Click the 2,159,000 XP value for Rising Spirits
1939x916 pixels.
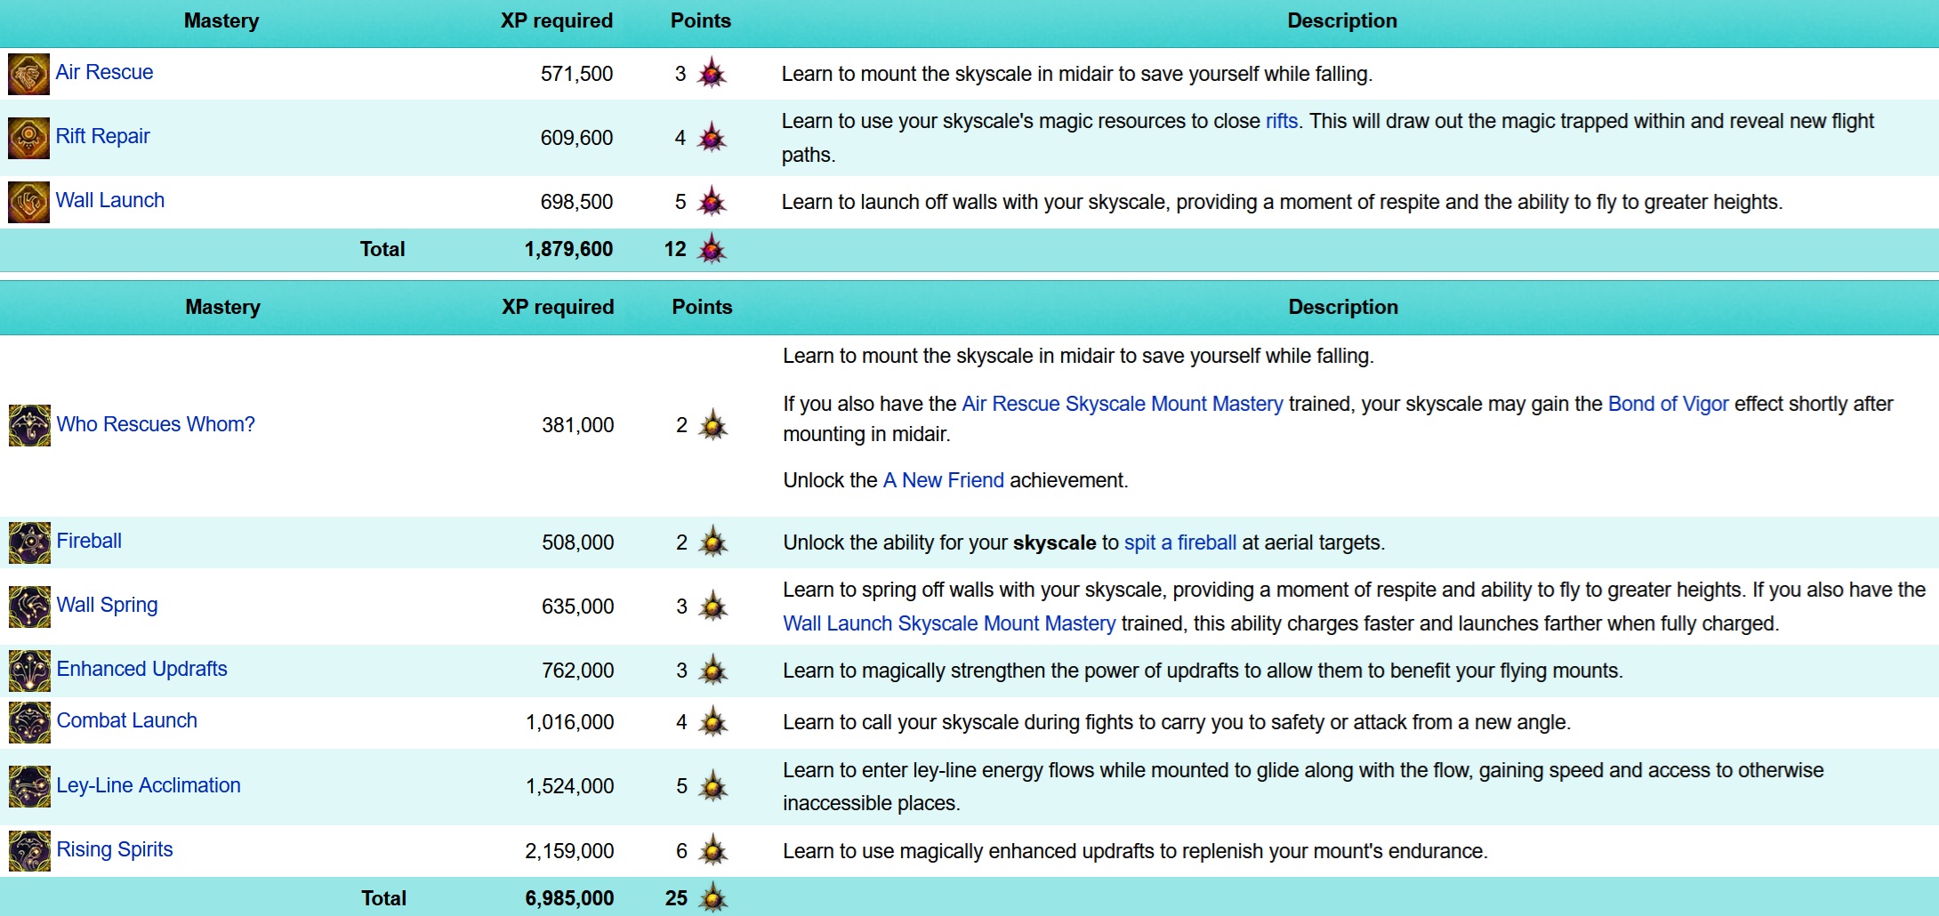click(x=570, y=851)
